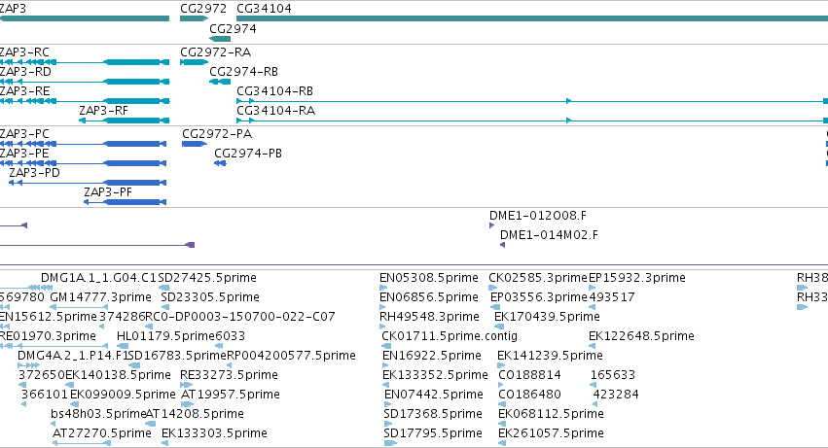Click SD16783.5prime EST label
Screen dimensions: 828x448
[176, 356]
